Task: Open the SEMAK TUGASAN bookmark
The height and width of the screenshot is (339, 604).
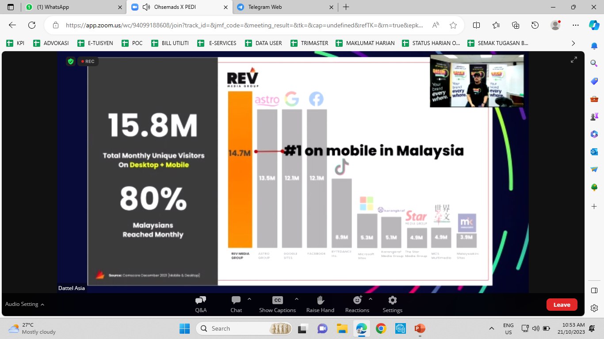Action: click(x=498, y=43)
